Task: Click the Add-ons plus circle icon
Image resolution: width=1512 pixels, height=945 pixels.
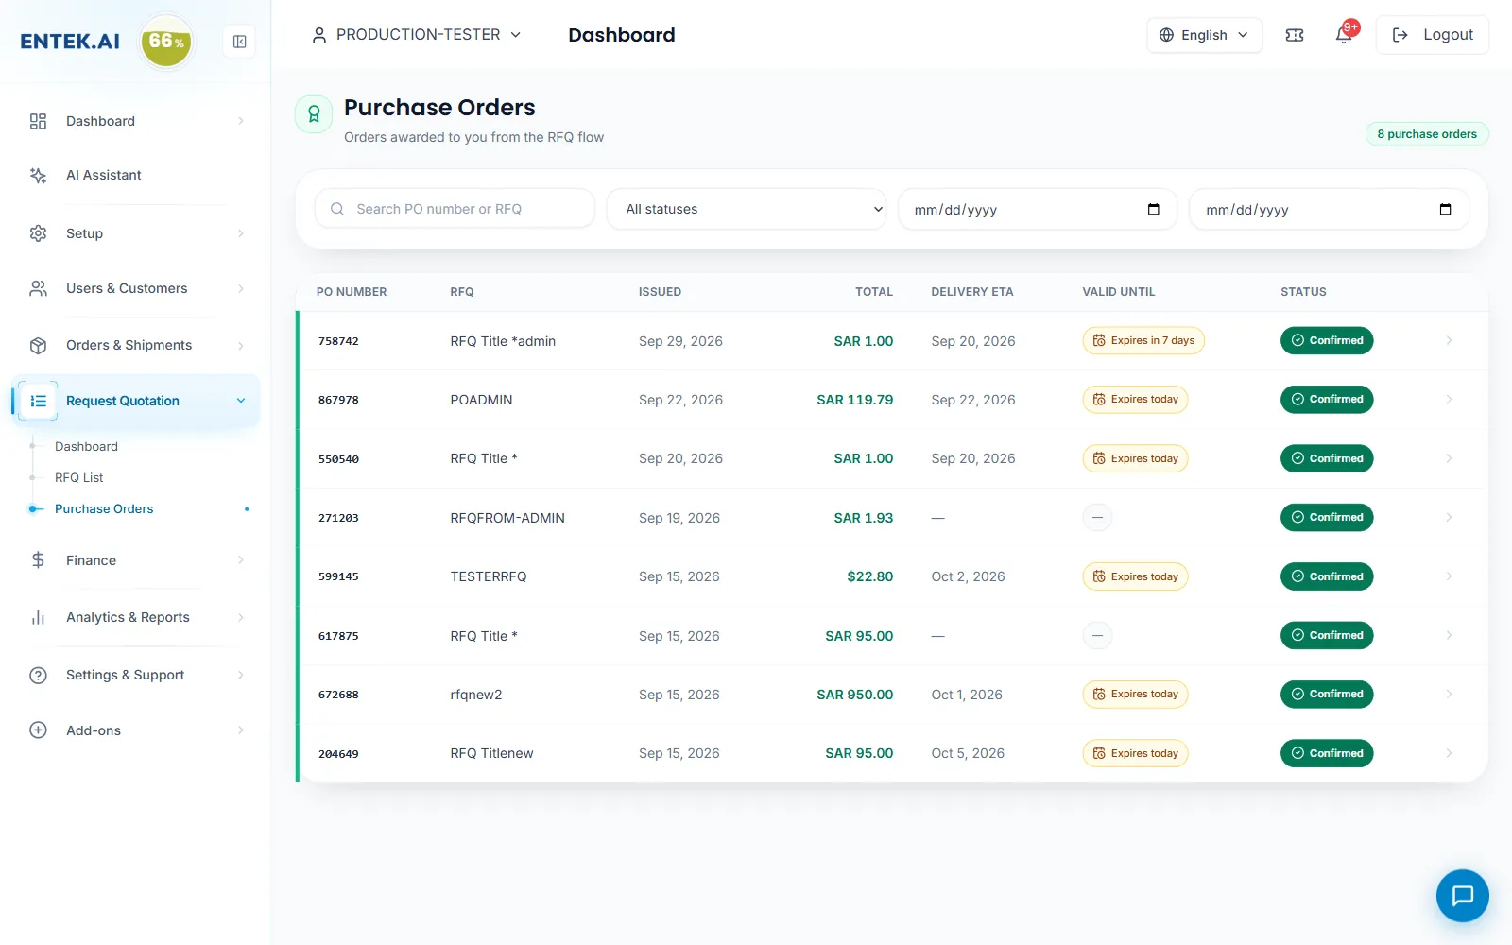Action: 38,730
